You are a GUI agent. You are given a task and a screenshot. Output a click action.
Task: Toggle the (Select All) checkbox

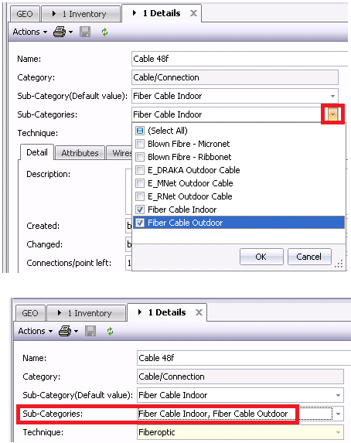140,131
